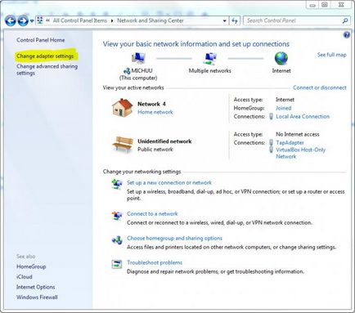This screenshot has width=355, height=313.
Task: Open Control Panel Home
Action: click(41, 40)
